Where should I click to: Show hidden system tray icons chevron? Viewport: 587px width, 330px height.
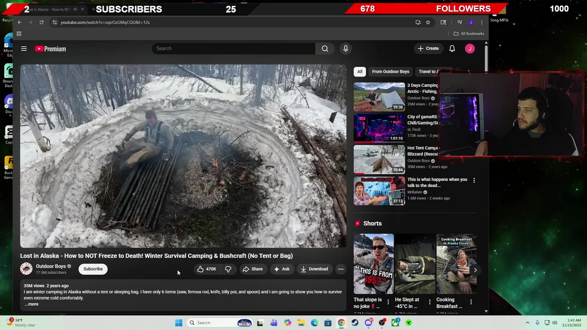[527, 323]
